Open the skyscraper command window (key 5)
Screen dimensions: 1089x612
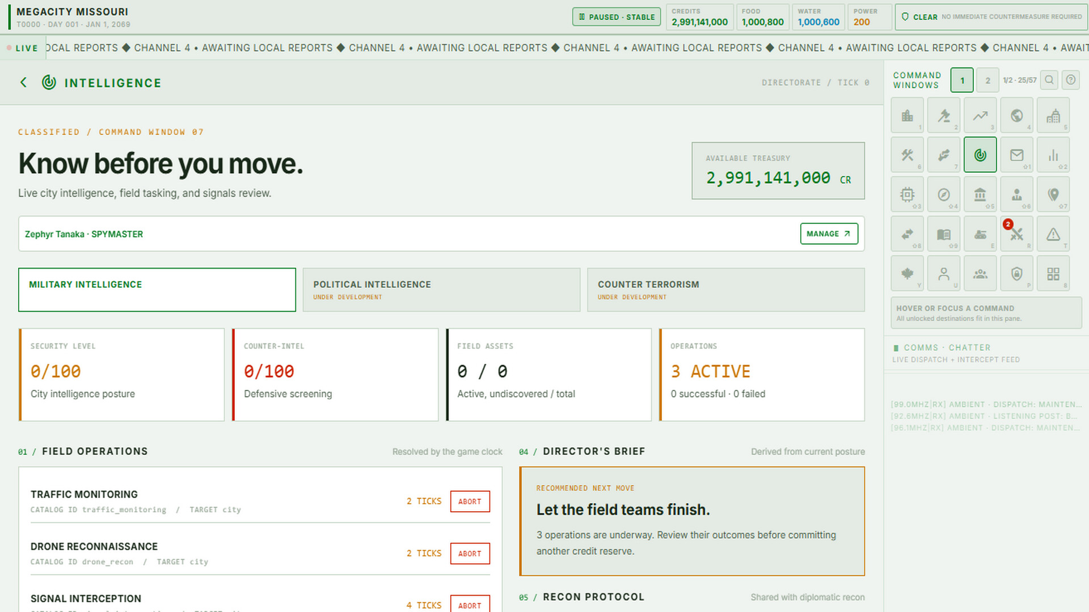(1053, 115)
